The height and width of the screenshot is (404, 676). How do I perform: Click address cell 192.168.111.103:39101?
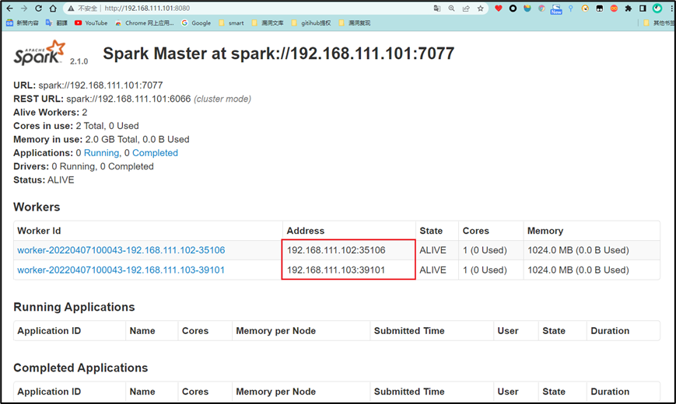coord(349,270)
